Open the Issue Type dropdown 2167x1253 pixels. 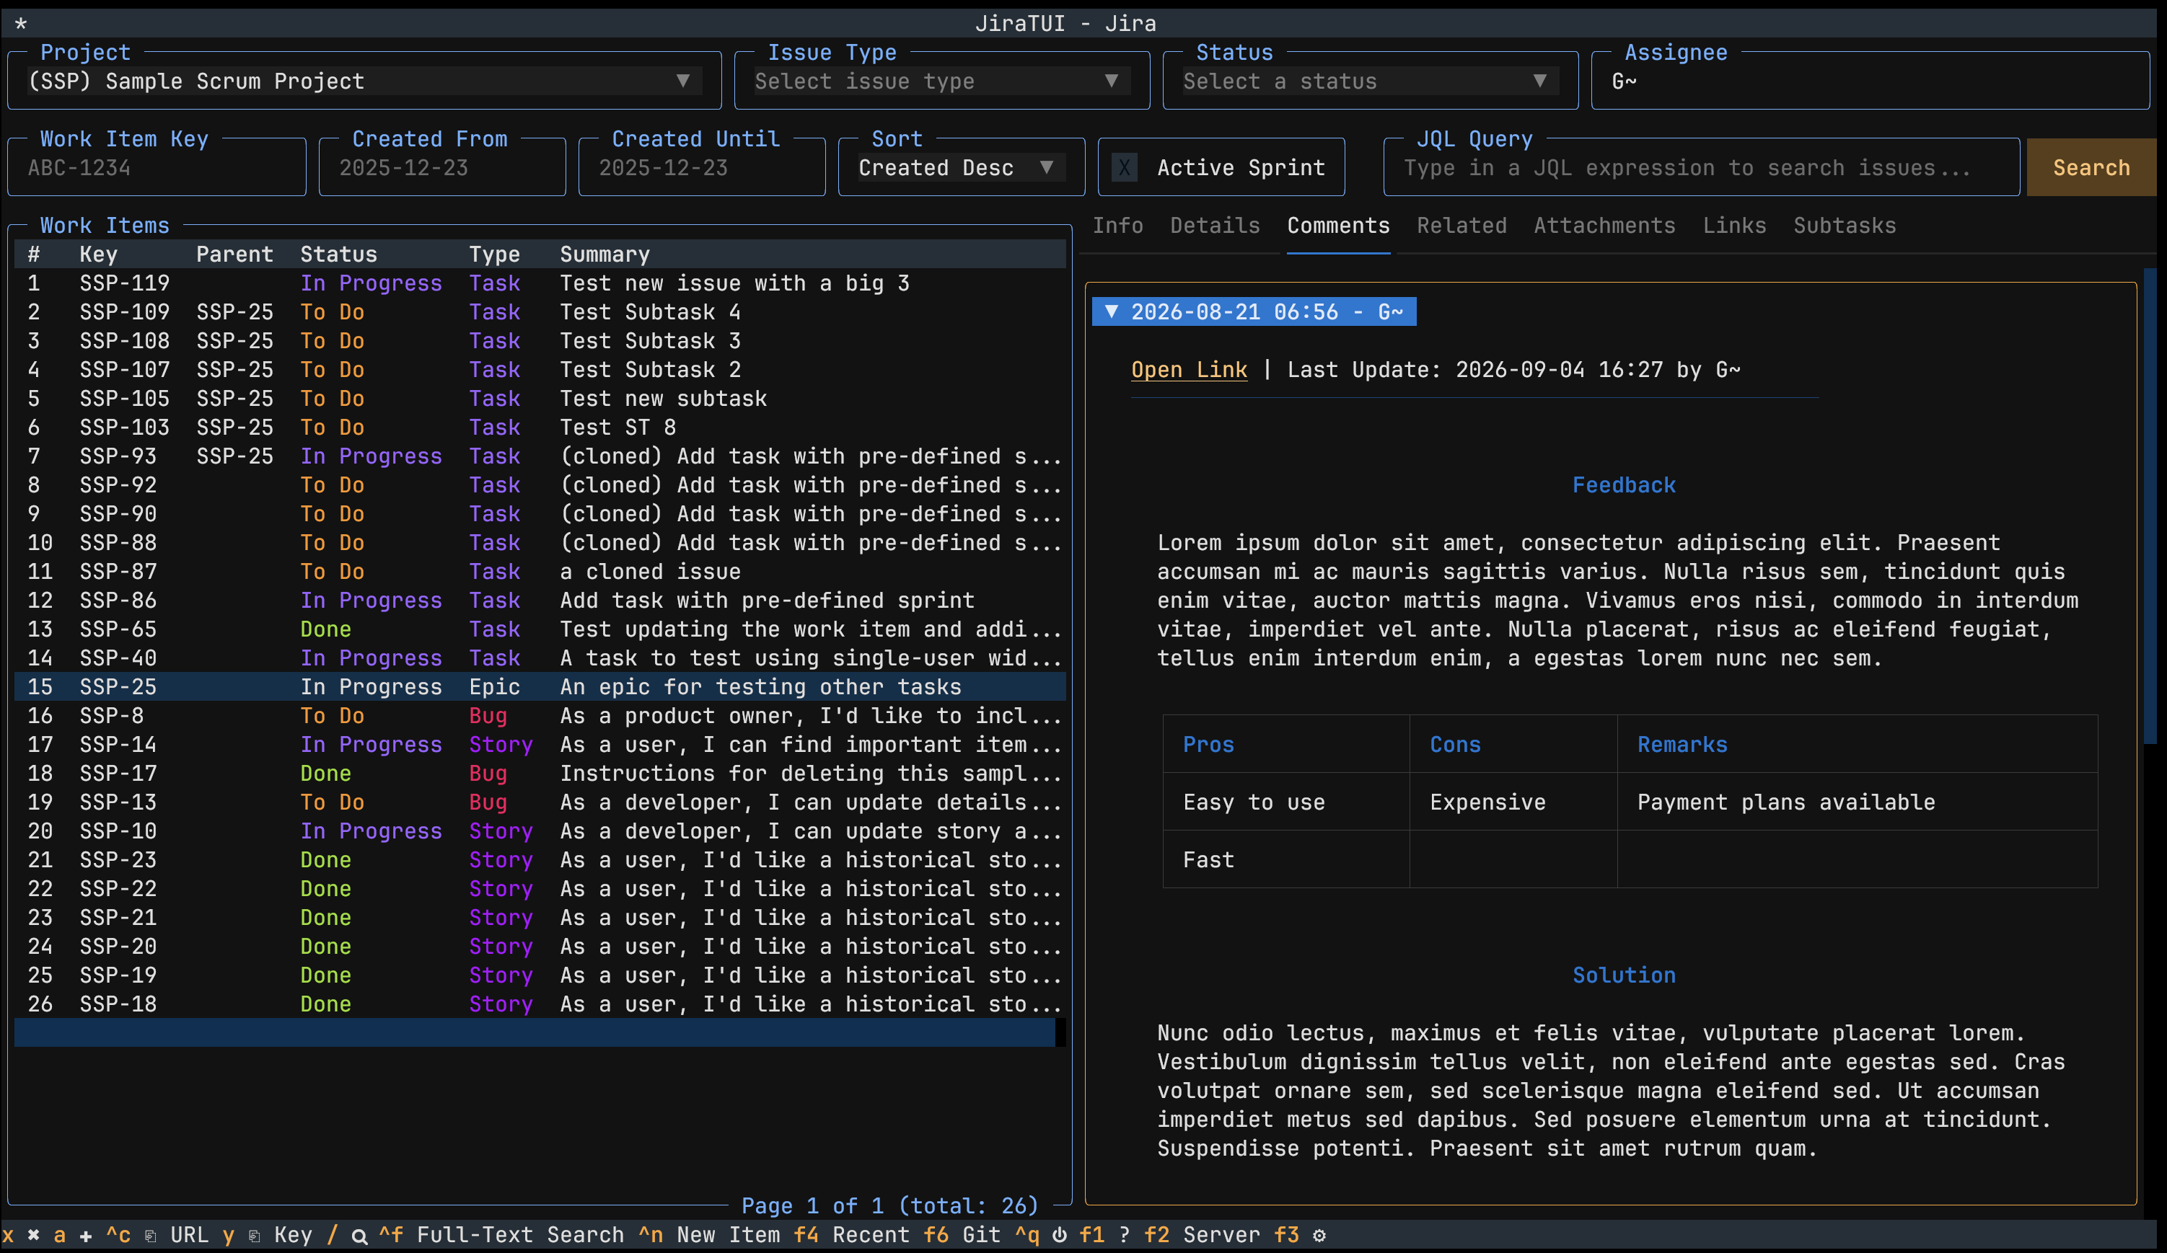[941, 81]
